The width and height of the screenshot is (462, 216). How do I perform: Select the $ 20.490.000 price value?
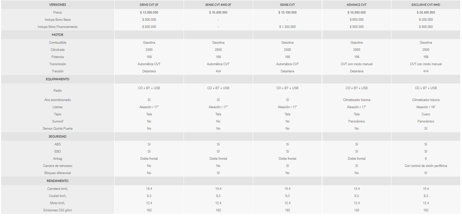click(x=426, y=13)
